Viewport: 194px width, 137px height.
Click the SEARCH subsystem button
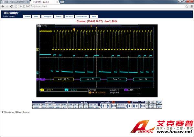[x=37, y=105]
